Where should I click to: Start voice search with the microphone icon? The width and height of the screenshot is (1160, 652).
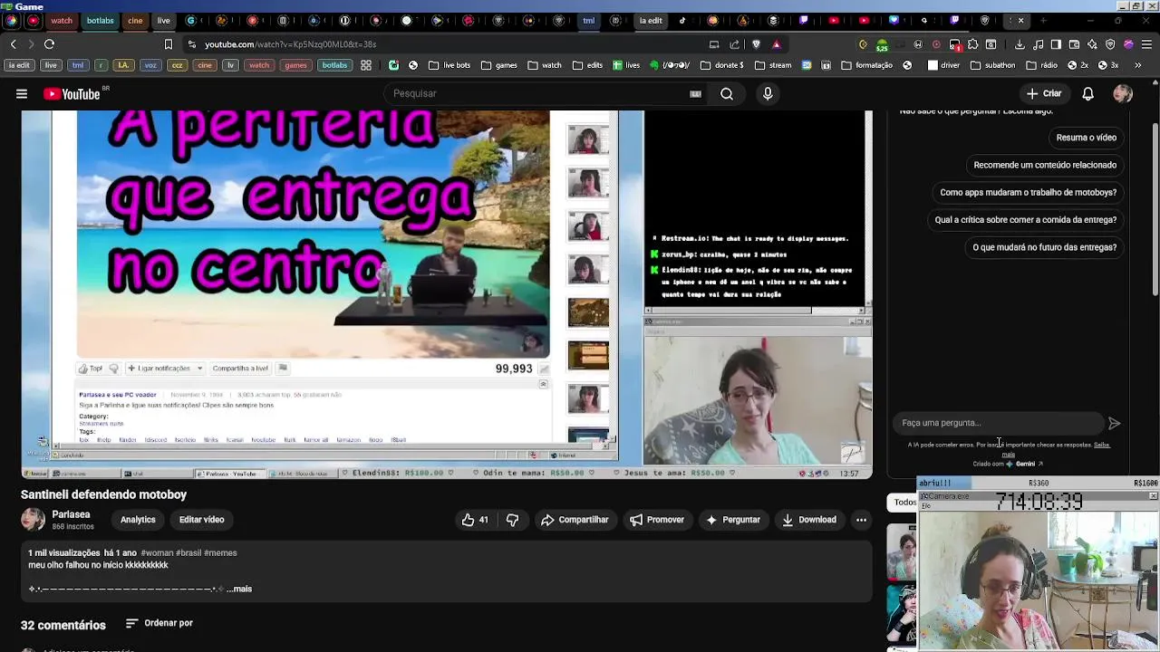pos(768,93)
